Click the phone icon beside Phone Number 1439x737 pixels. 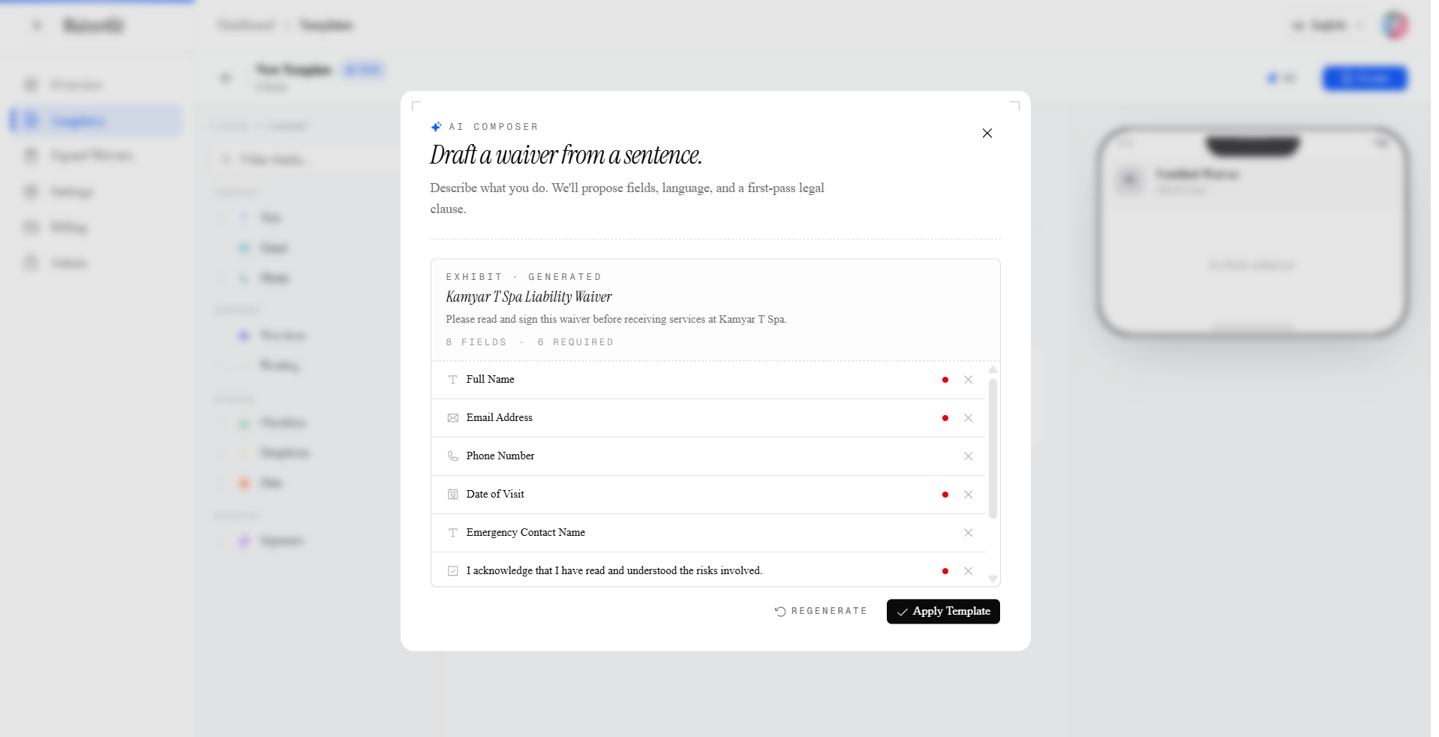point(453,456)
